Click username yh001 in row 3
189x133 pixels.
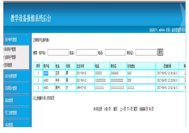[46, 87]
